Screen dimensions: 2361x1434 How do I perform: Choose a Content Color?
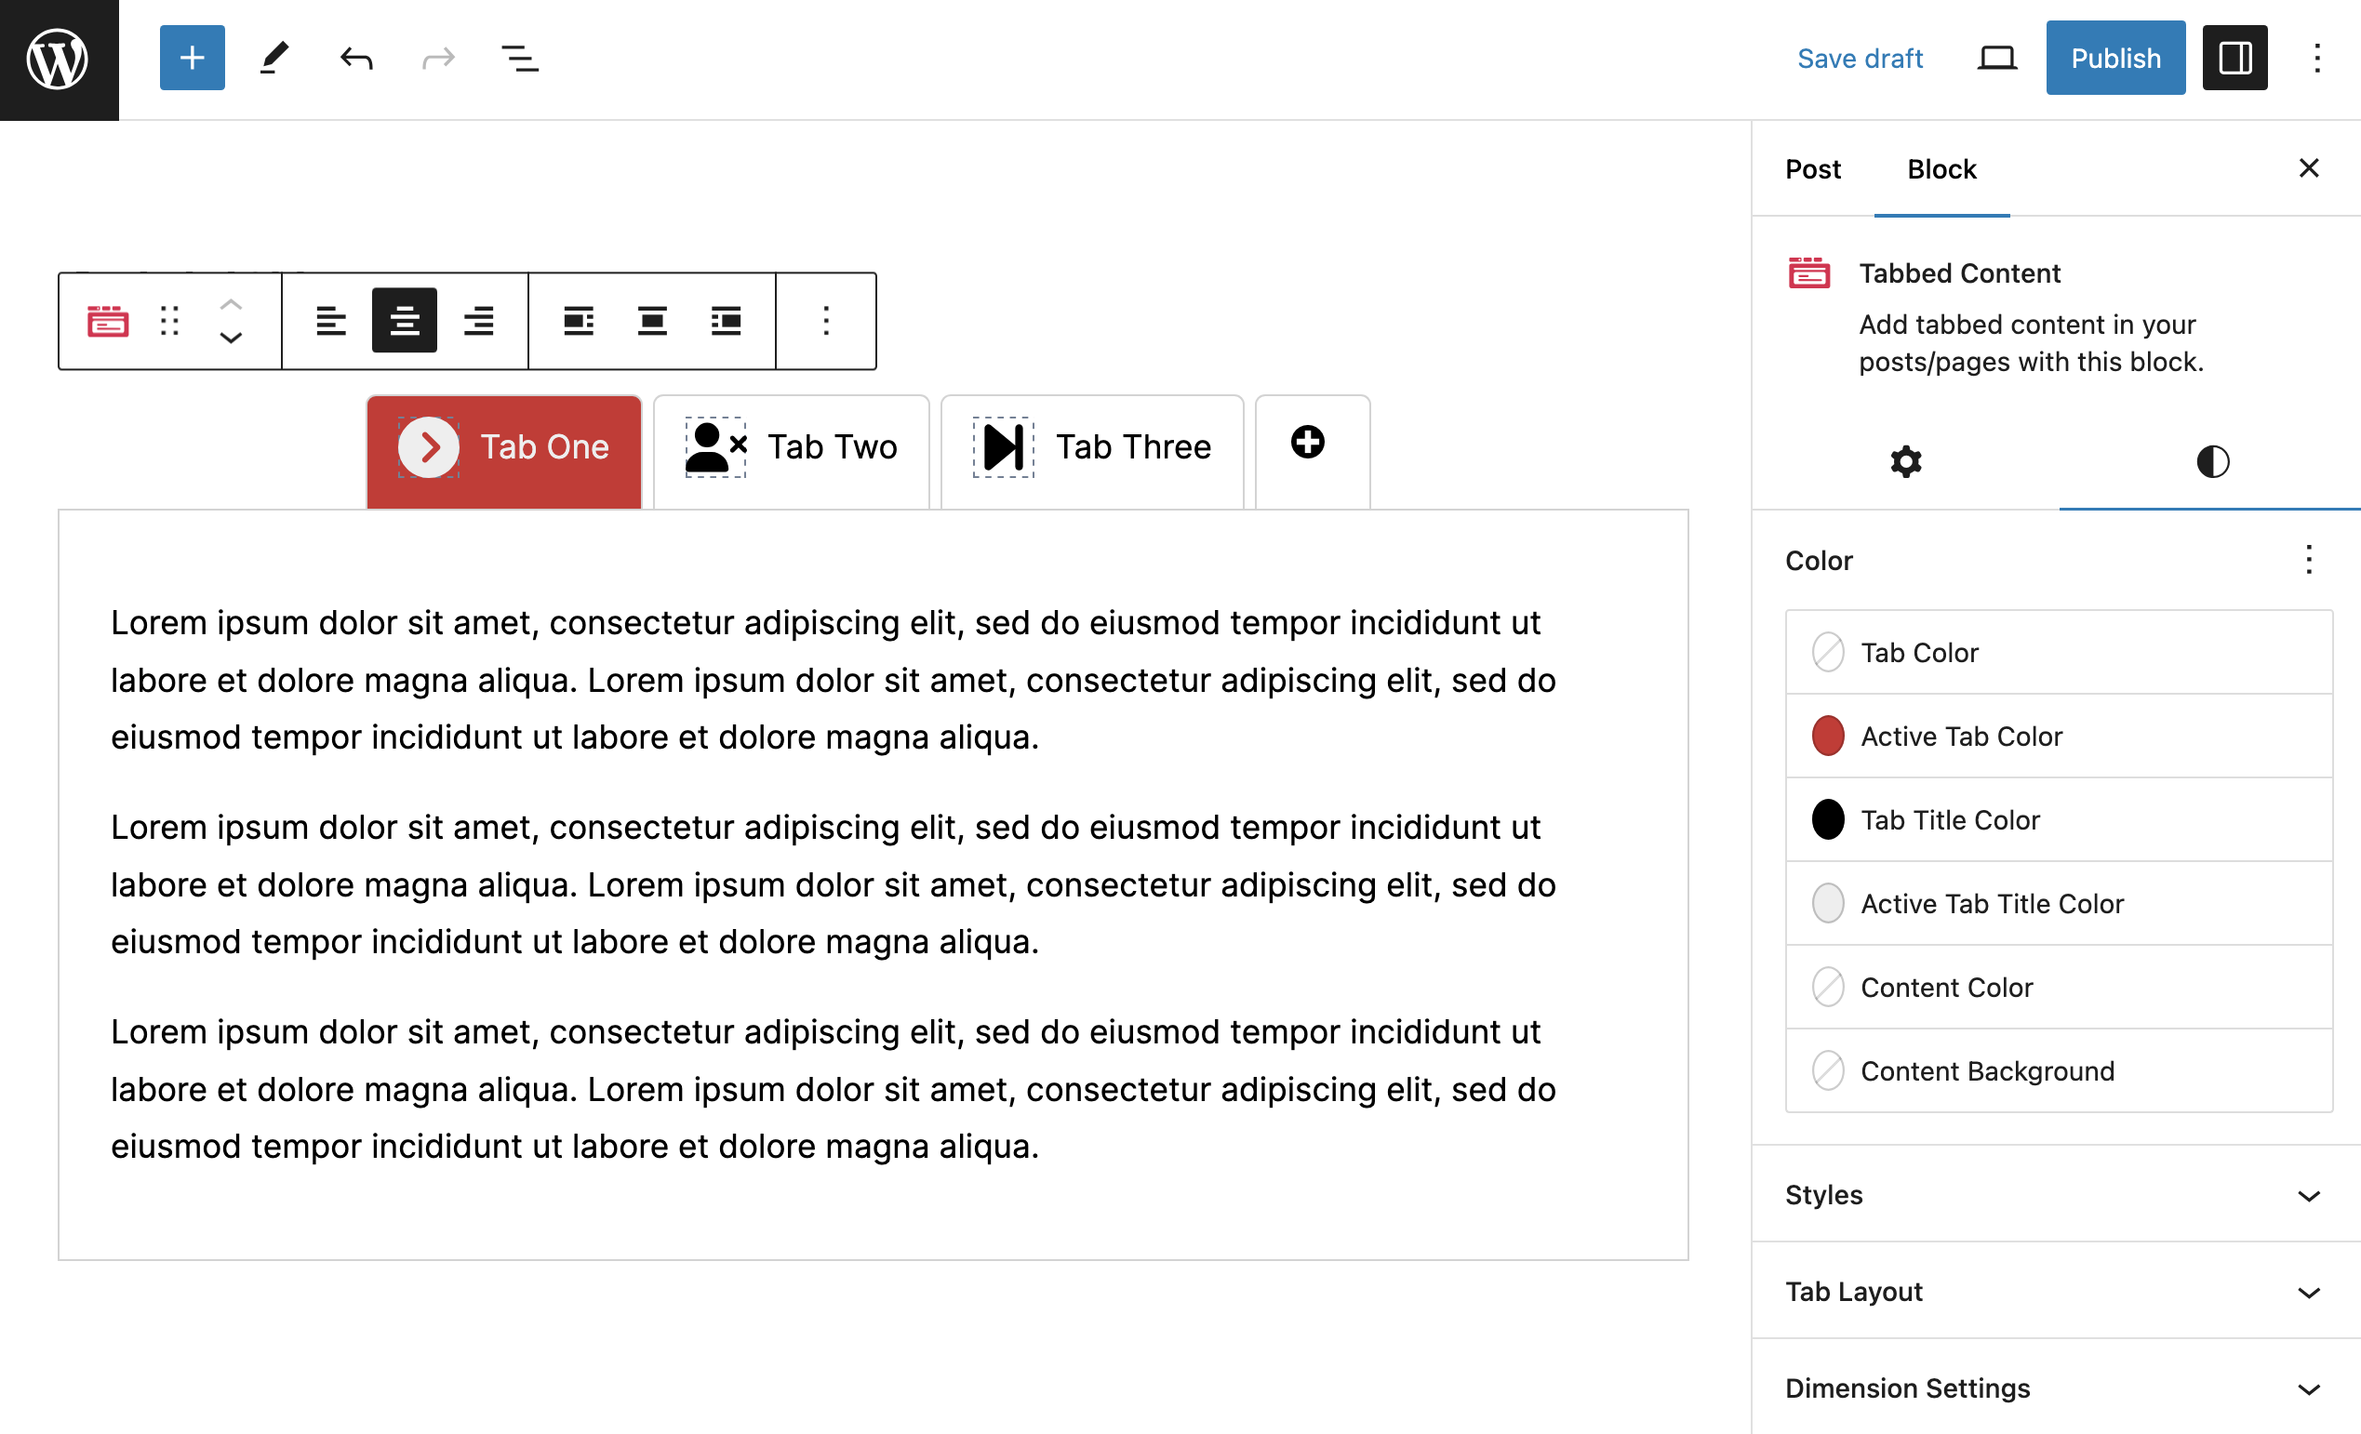[x=2060, y=987]
